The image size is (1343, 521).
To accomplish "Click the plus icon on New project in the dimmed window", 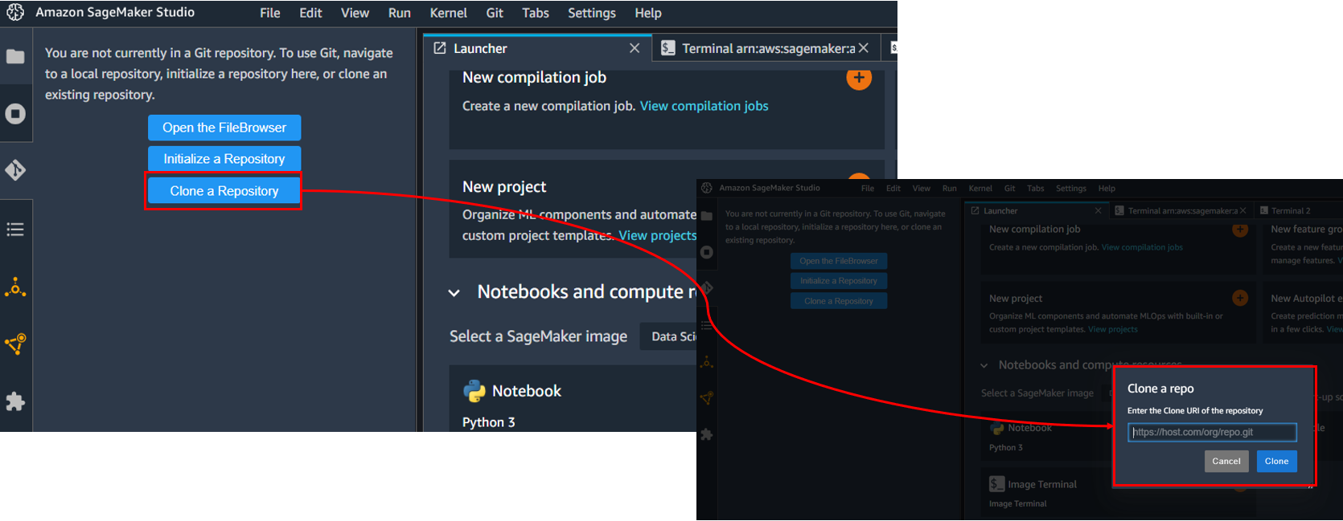I will click(x=1240, y=298).
